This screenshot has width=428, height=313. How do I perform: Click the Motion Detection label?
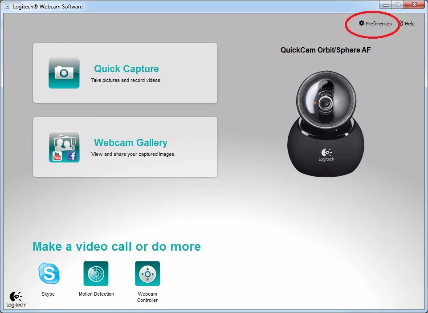(x=96, y=294)
